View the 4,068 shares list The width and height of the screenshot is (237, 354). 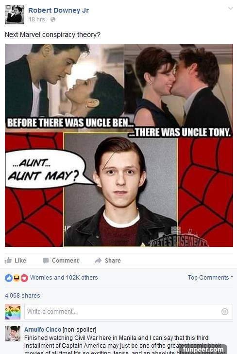[x=22, y=296]
